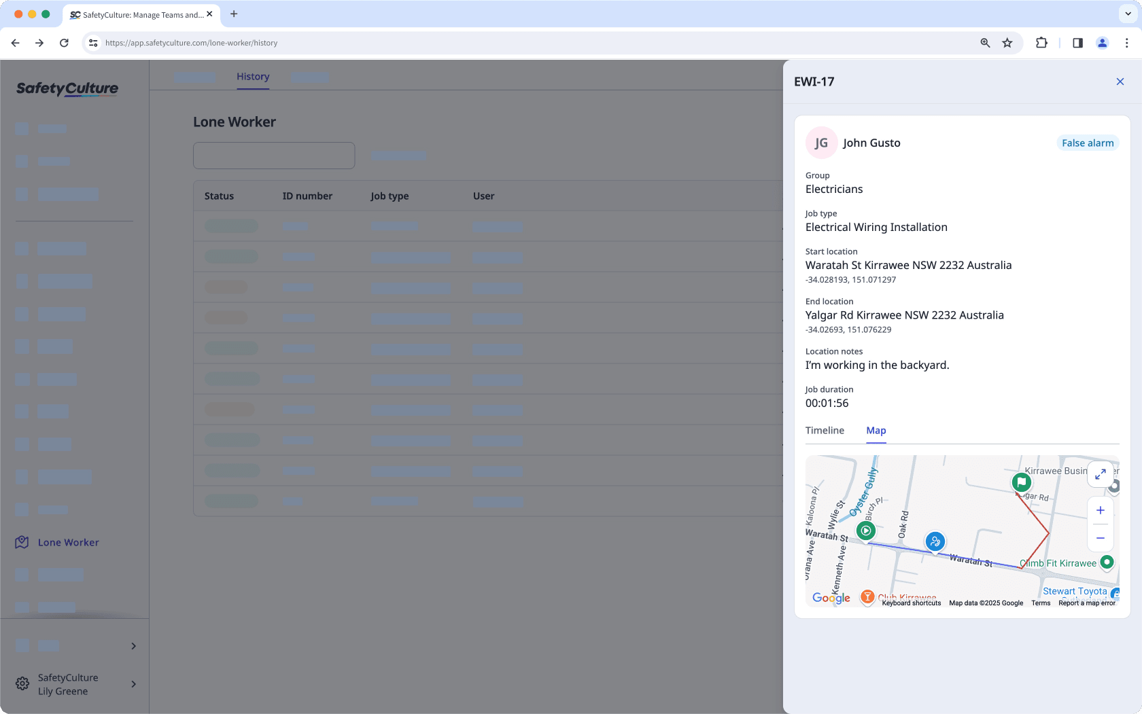Expand the SafetyCulture Lily Greene account chevron

click(x=133, y=684)
